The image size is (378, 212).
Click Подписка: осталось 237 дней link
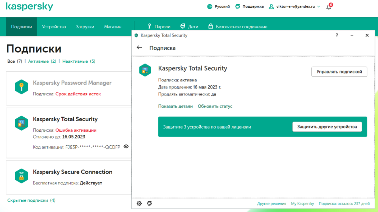coord(344,204)
